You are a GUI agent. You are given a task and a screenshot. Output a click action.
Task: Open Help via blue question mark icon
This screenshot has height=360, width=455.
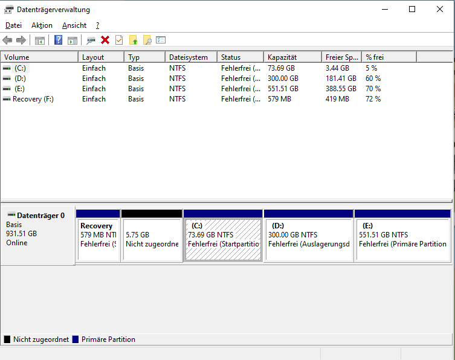point(59,40)
